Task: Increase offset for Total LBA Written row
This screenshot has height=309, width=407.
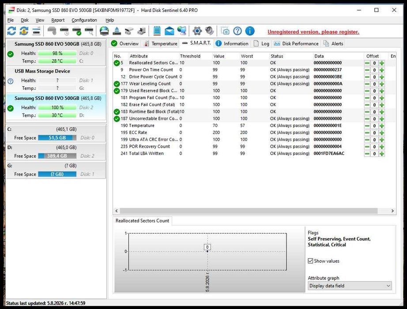Action: (381, 153)
